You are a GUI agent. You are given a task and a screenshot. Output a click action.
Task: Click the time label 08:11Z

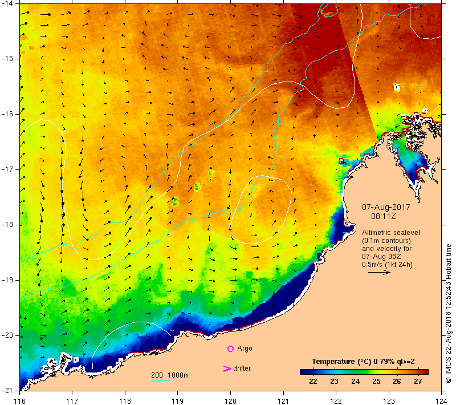[383, 216]
